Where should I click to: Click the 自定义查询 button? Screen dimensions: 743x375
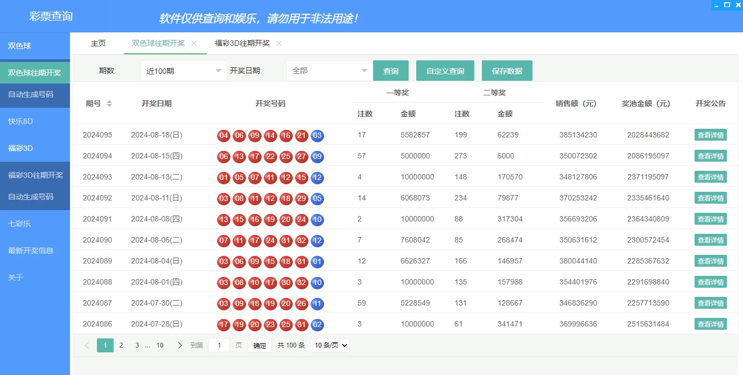point(445,71)
